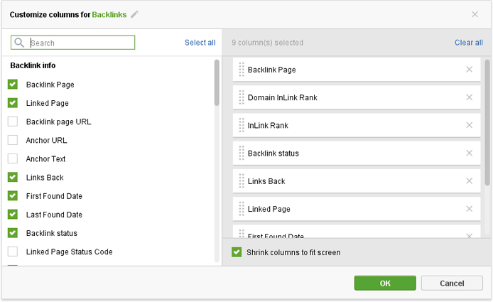Viewport: 493px width, 302px height.
Task: Close the Customize columns dialog
Action: [475, 14]
